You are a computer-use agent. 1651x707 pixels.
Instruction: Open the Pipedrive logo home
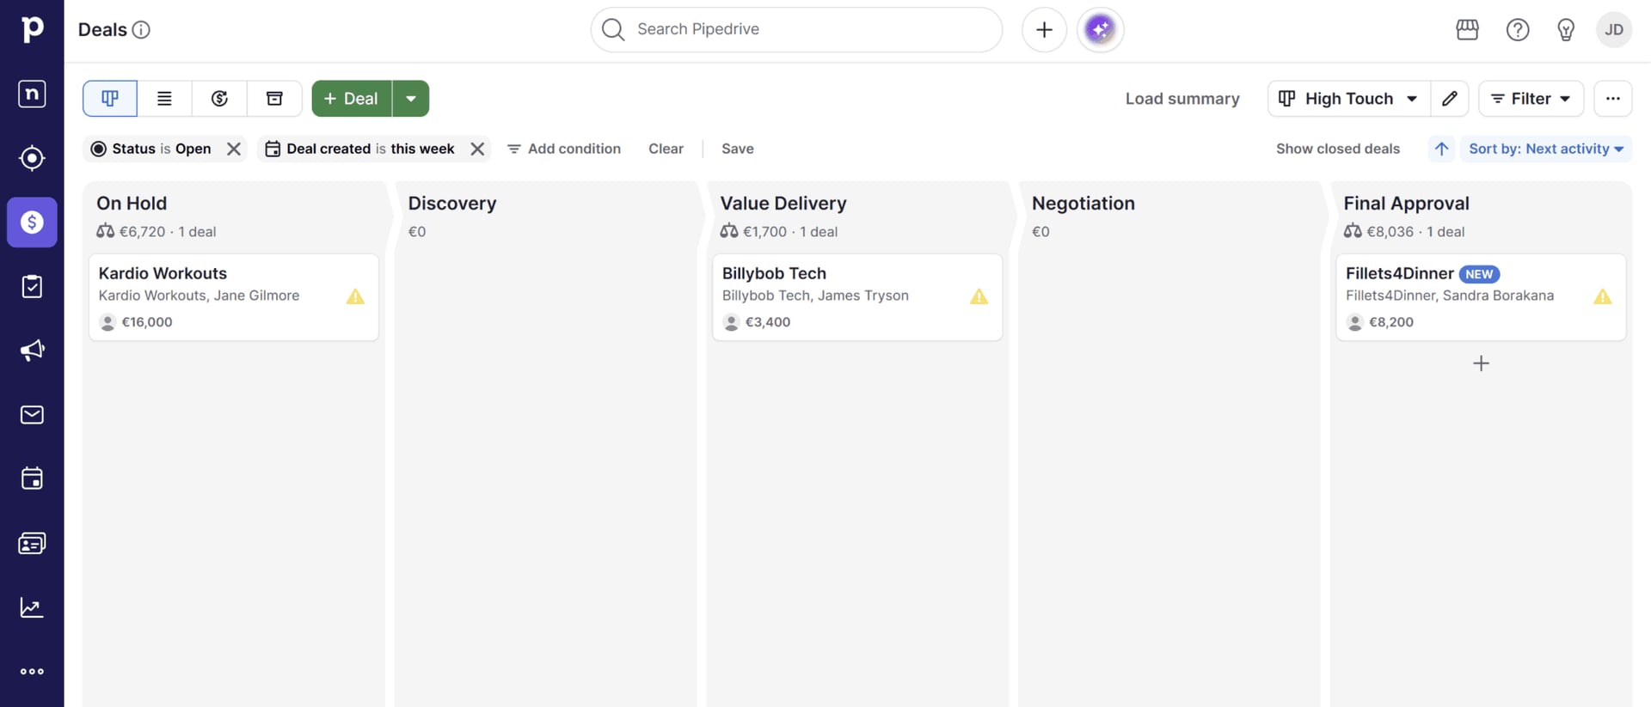tap(32, 29)
